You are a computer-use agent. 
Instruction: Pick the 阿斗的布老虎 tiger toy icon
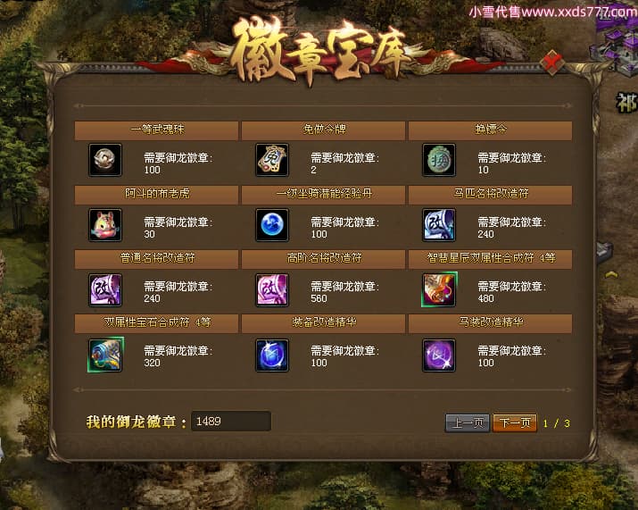point(105,225)
